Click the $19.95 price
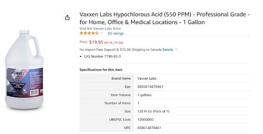Image resolution: width=263 pixels, height=134 pixels. tap(96, 42)
